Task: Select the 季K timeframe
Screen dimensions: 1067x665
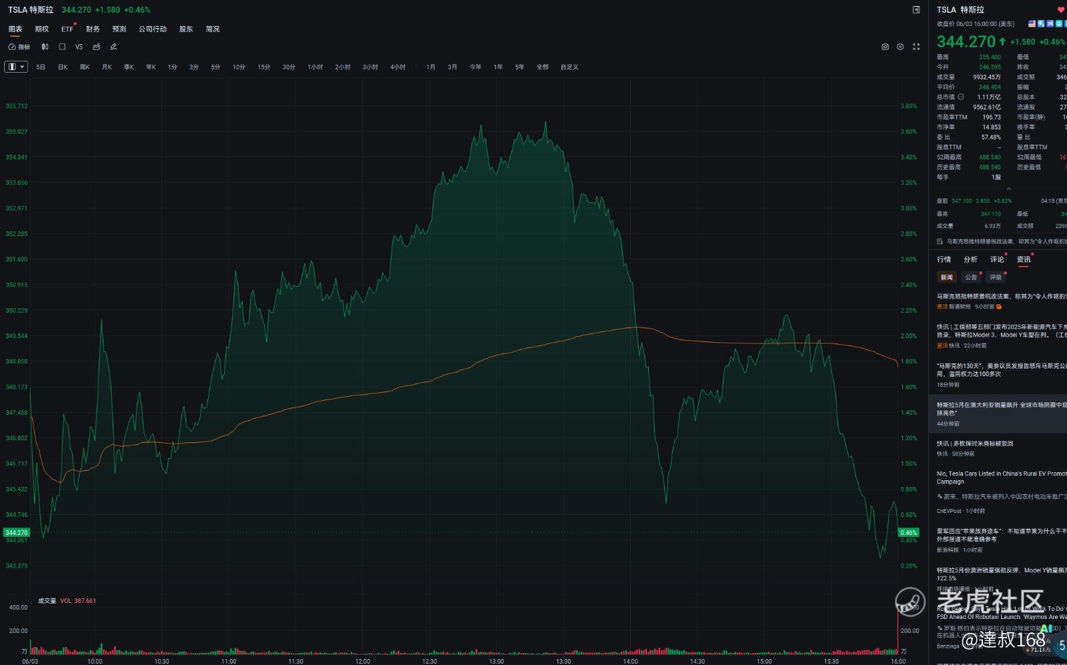Action: [129, 67]
